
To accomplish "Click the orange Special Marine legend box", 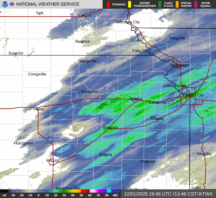I will pyautogui.click(x=177, y=4).
